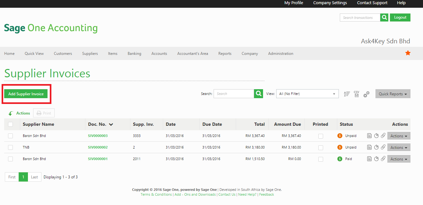Click the green Paid status icon for SIV0000001

tap(340, 159)
